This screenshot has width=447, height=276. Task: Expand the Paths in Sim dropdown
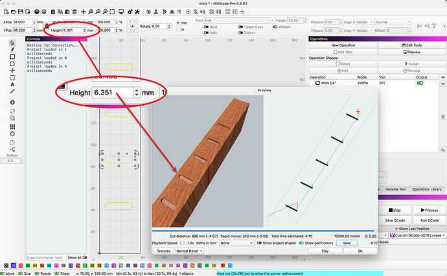coord(236,243)
